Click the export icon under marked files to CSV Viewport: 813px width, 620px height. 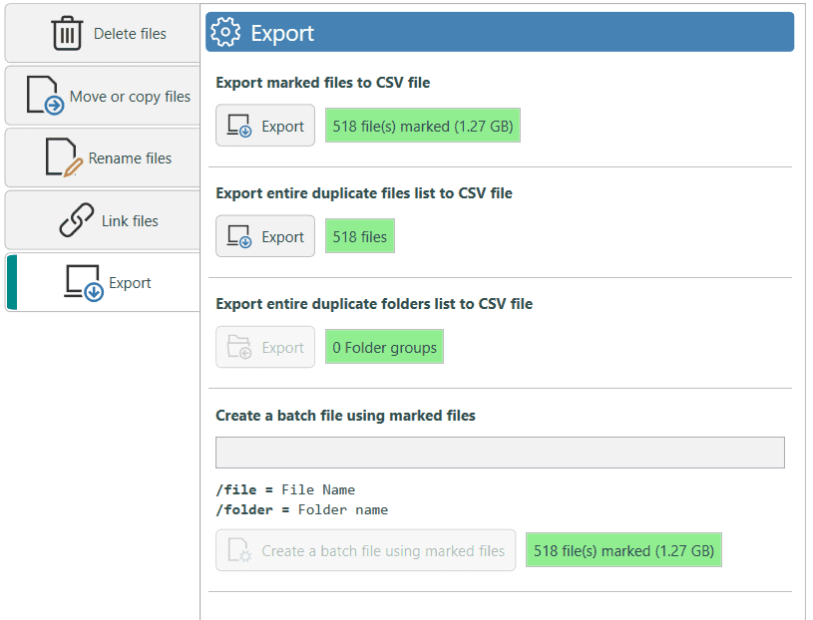point(239,127)
